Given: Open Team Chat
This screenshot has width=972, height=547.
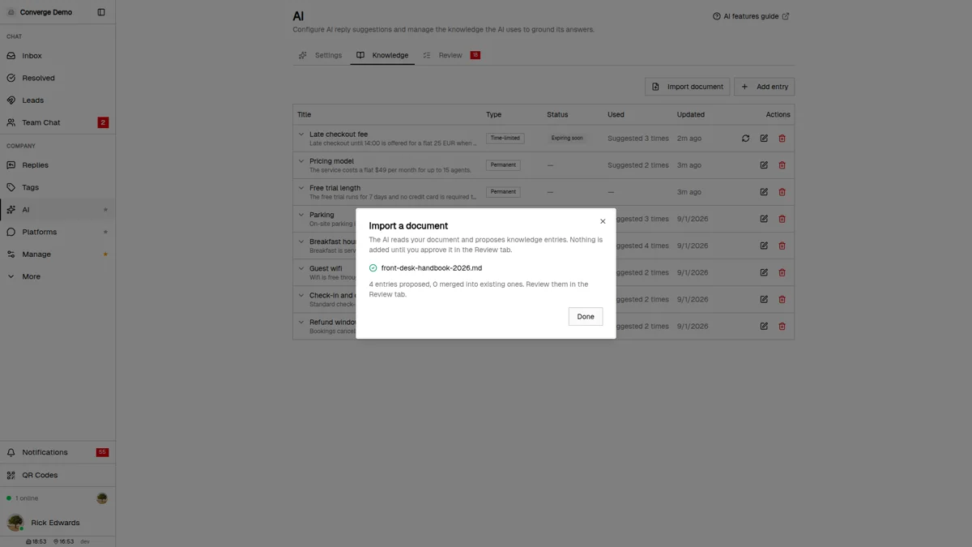Looking at the screenshot, I should (58, 122).
